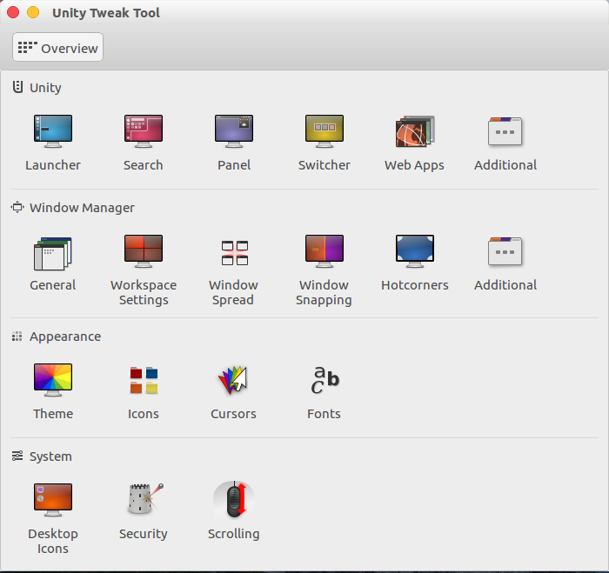Click the Appearance section heading

65,336
